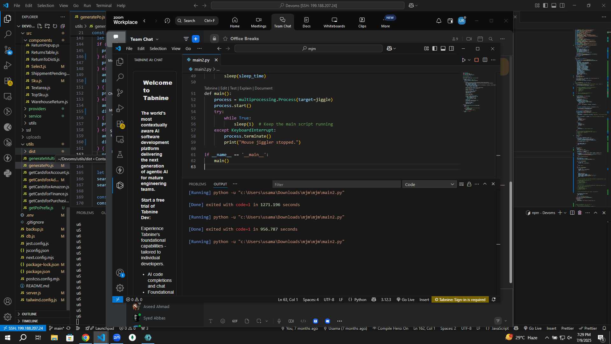Toggle Insert mode in inner status bar
Viewport: 611px width, 344px height.
click(424, 300)
